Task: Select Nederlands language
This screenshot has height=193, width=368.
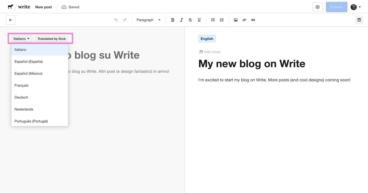Action: coord(40,109)
